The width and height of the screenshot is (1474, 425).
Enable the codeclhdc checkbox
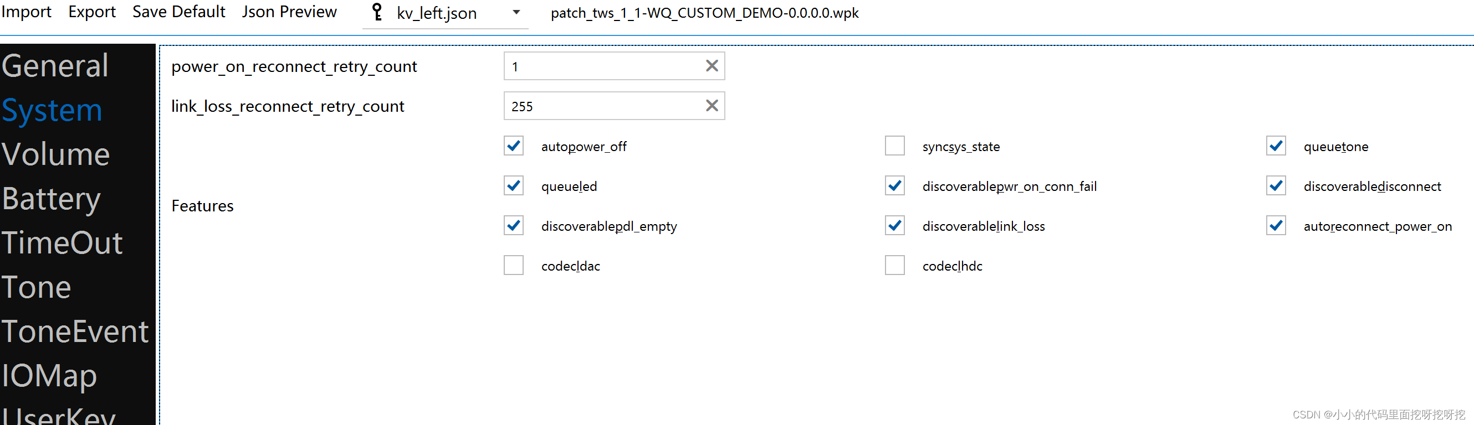894,266
